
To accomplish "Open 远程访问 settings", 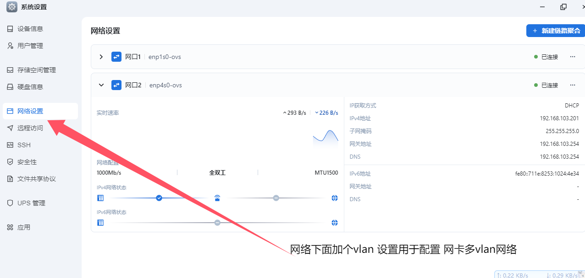I will click(x=40, y=128).
